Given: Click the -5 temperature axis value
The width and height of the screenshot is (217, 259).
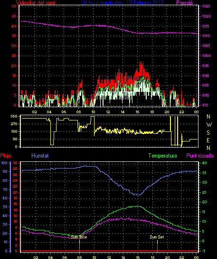Looking at the screenshot, I should click(204, 251).
